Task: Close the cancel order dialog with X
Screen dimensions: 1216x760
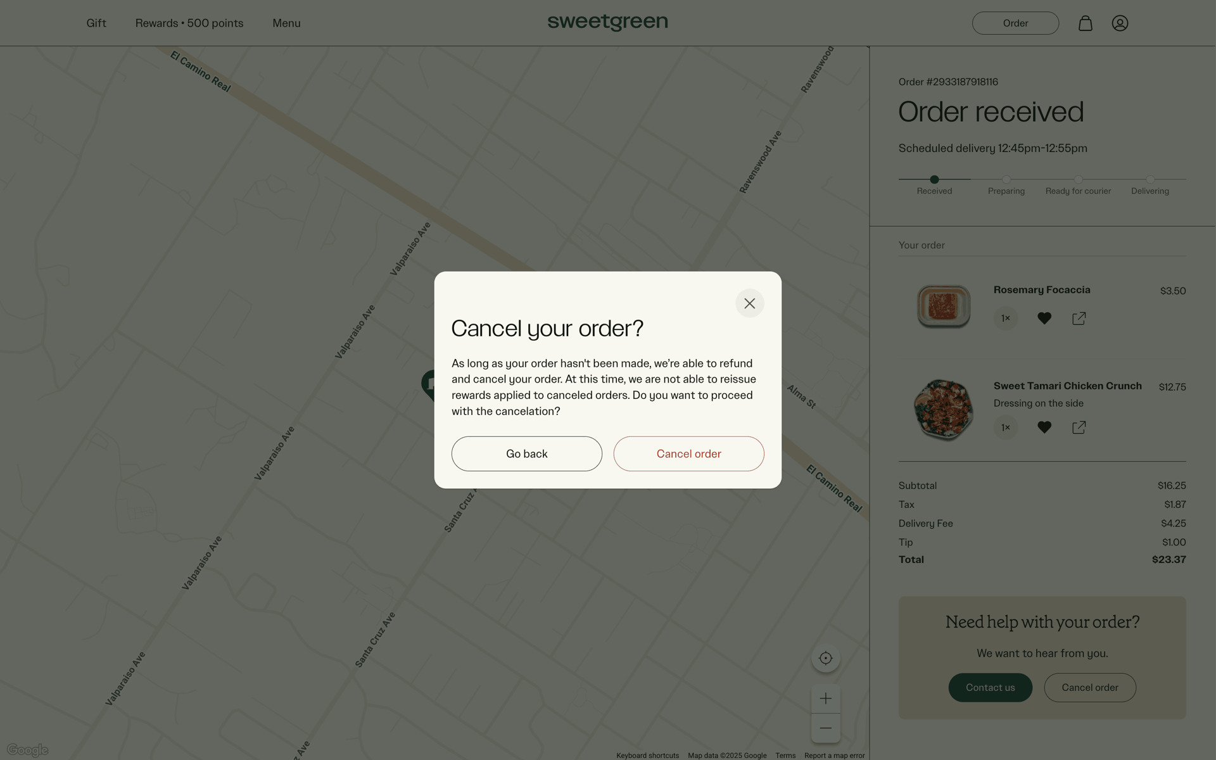Action: pos(749,303)
